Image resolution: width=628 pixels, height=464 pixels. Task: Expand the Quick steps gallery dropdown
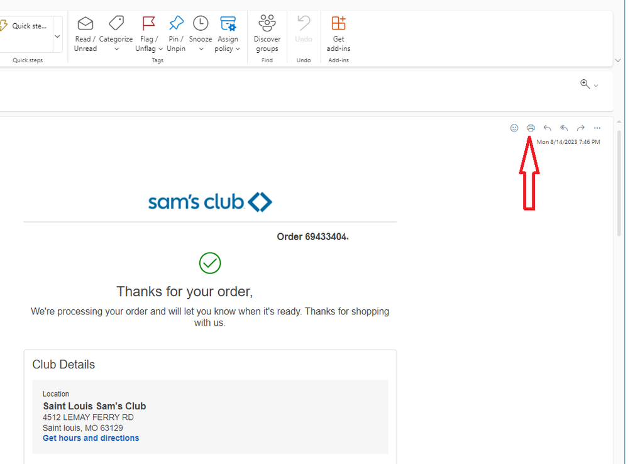(x=57, y=36)
